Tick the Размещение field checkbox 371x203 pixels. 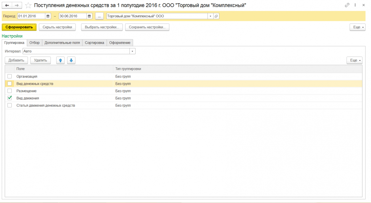pyautogui.click(x=10, y=91)
